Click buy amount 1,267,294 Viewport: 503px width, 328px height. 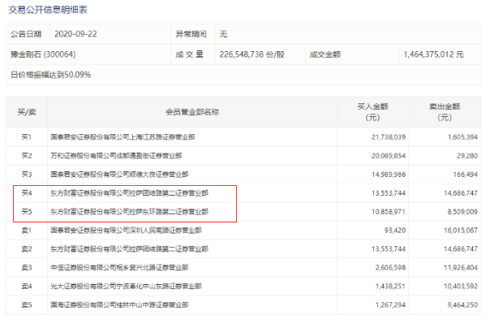[390, 304]
